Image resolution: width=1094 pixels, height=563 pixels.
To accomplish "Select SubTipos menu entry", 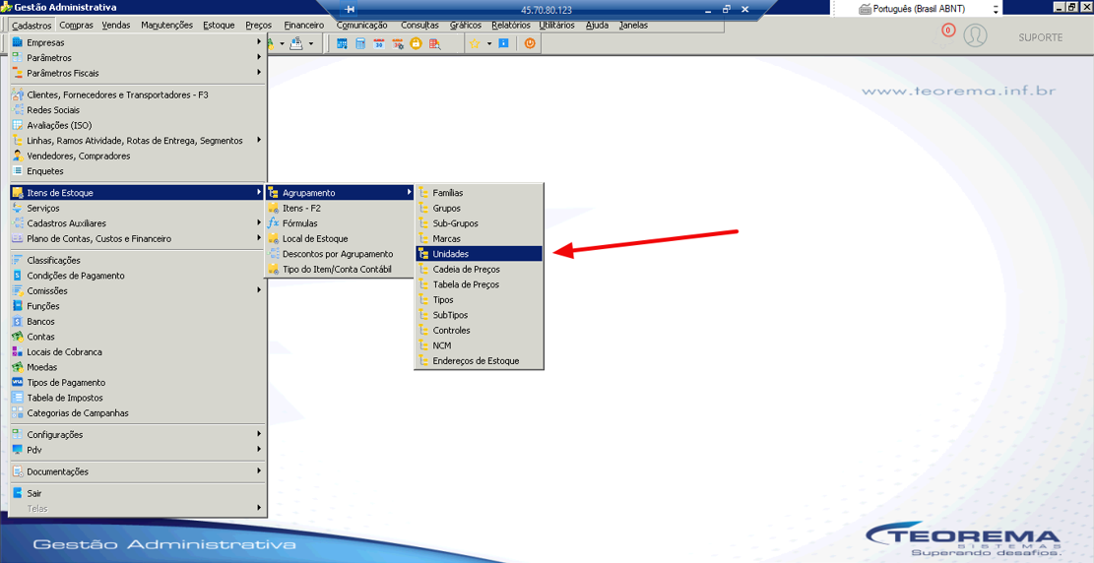I will tap(479, 315).
